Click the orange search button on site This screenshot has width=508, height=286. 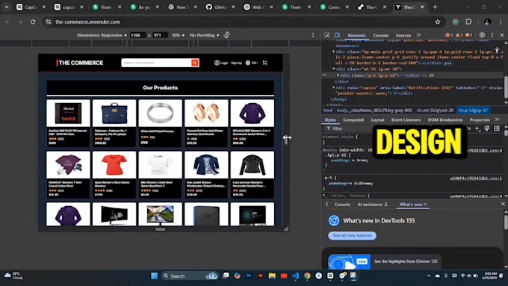195,63
